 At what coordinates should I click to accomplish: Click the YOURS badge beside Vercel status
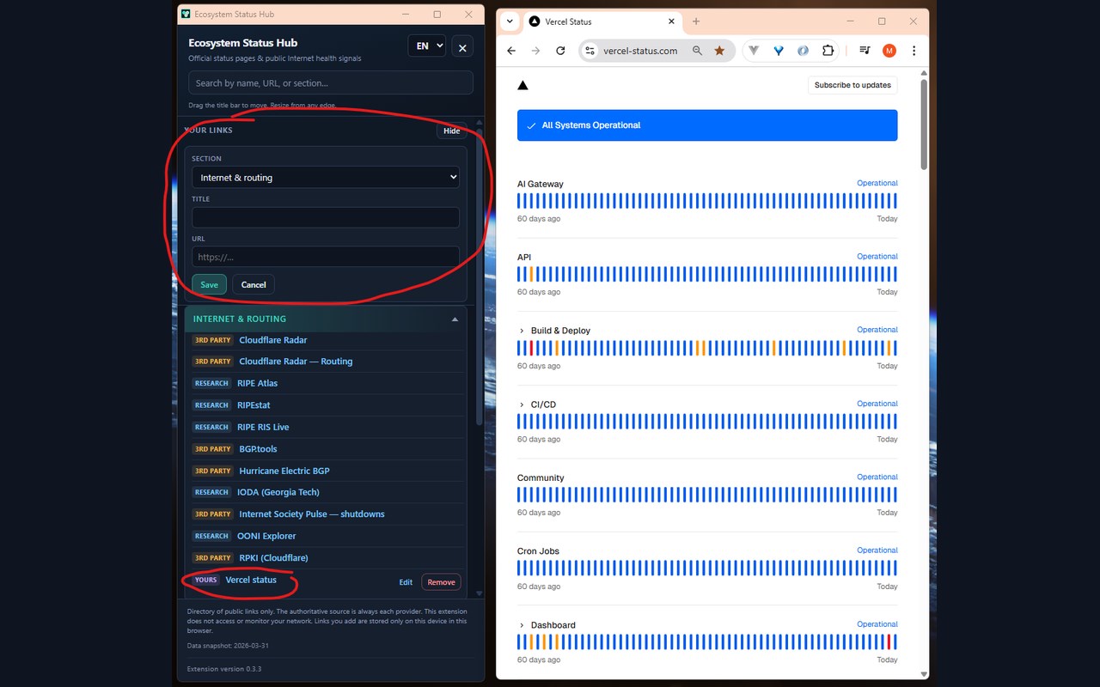click(x=206, y=580)
